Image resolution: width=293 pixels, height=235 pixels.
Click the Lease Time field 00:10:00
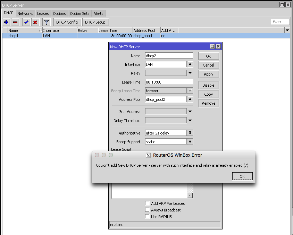(x=169, y=82)
